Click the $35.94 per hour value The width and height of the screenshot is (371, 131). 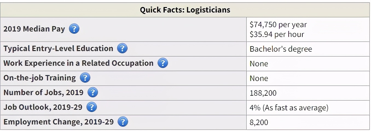(277, 34)
